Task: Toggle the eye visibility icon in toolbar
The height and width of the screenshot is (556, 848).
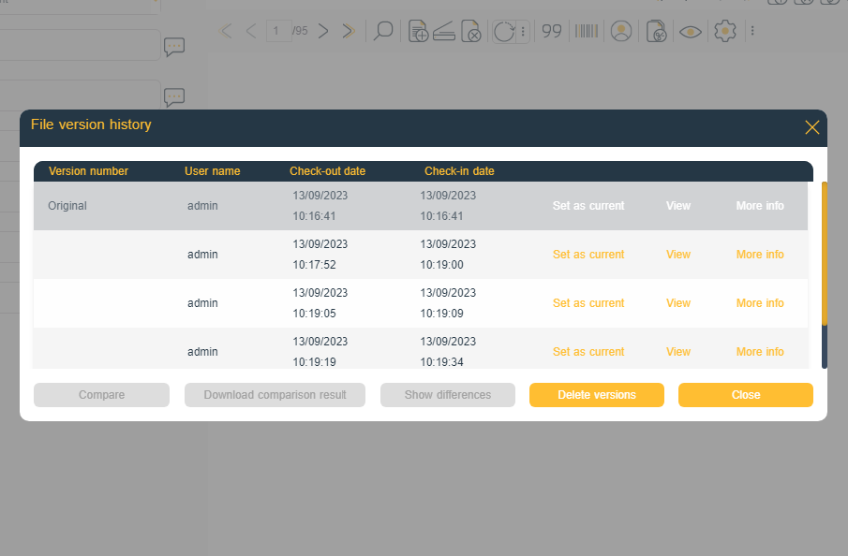Action: 691,31
